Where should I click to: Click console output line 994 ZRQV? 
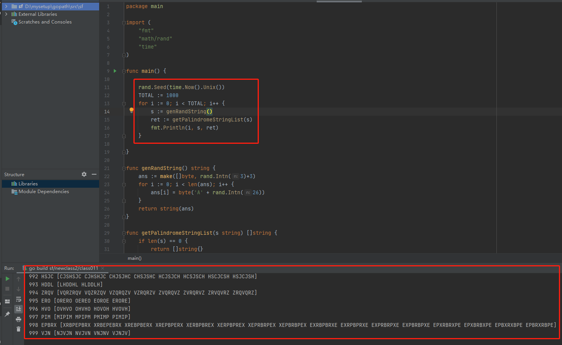[143, 293]
